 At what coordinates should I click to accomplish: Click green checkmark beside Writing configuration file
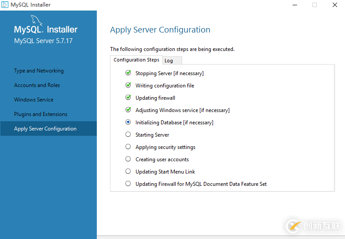coord(128,85)
